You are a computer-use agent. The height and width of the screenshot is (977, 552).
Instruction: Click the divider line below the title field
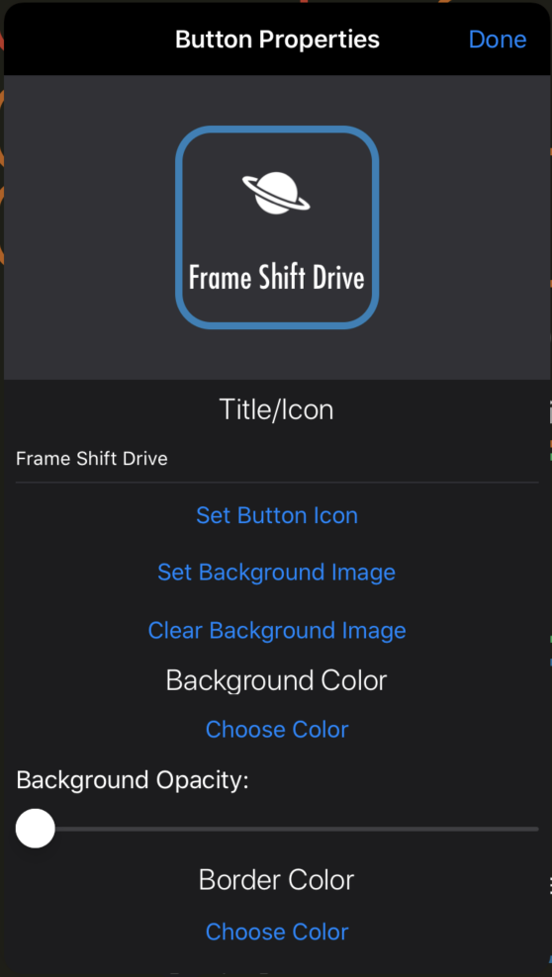[x=277, y=482]
